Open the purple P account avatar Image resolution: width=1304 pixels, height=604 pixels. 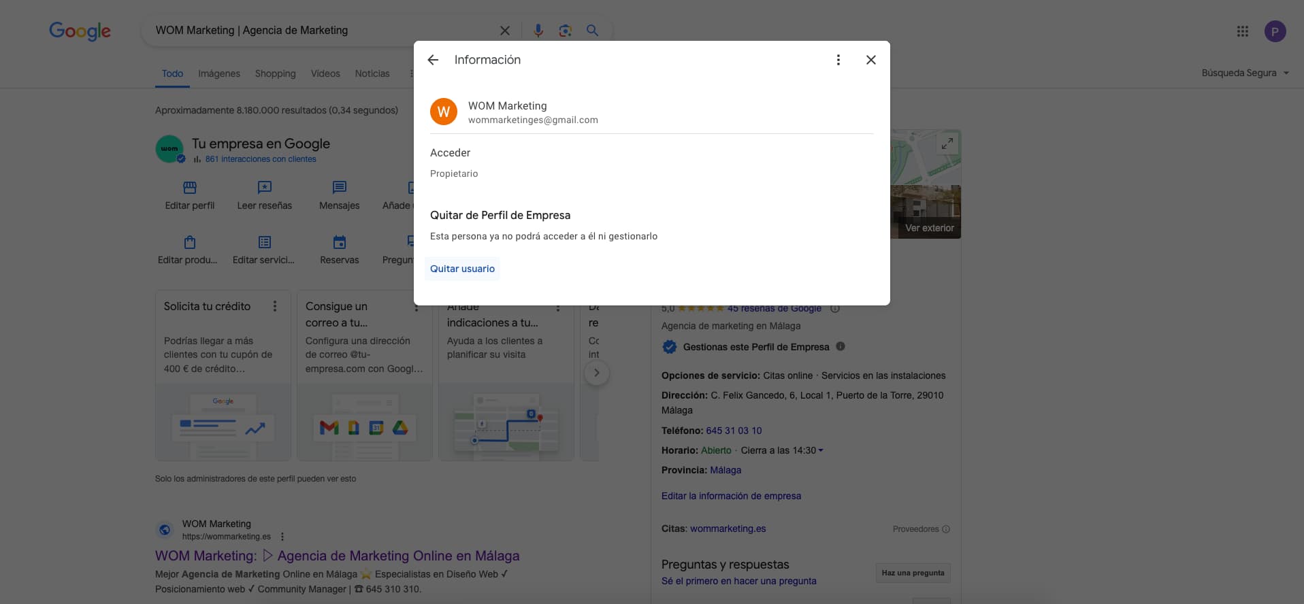tap(1275, 31)
